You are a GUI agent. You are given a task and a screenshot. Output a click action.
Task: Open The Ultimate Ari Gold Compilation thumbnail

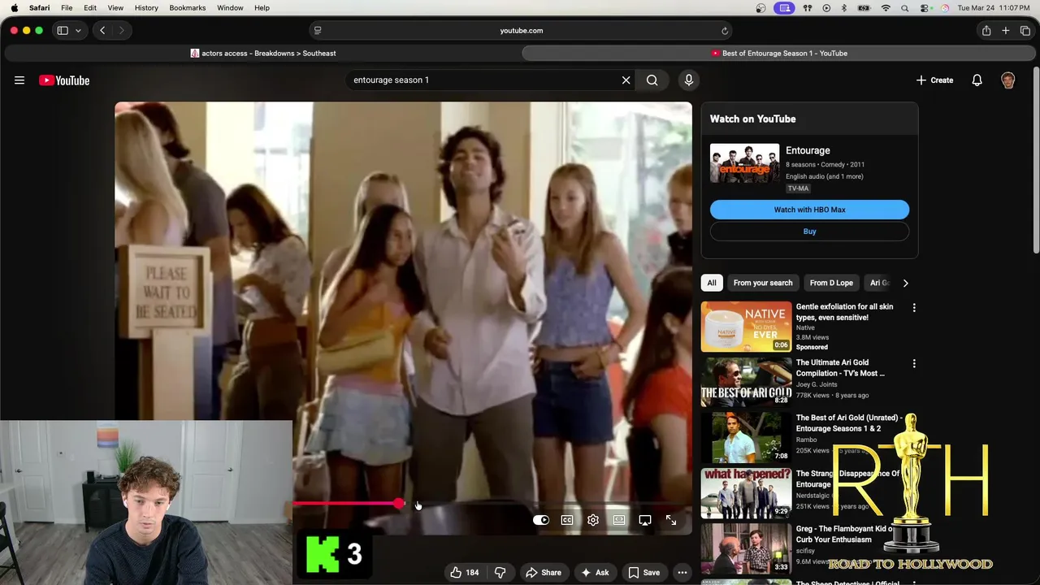click(x=746, y=381)
